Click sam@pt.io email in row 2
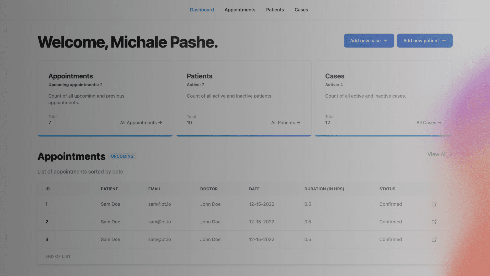Image resolution: width=490 pixels, height=276 pixels. (160, 222)
